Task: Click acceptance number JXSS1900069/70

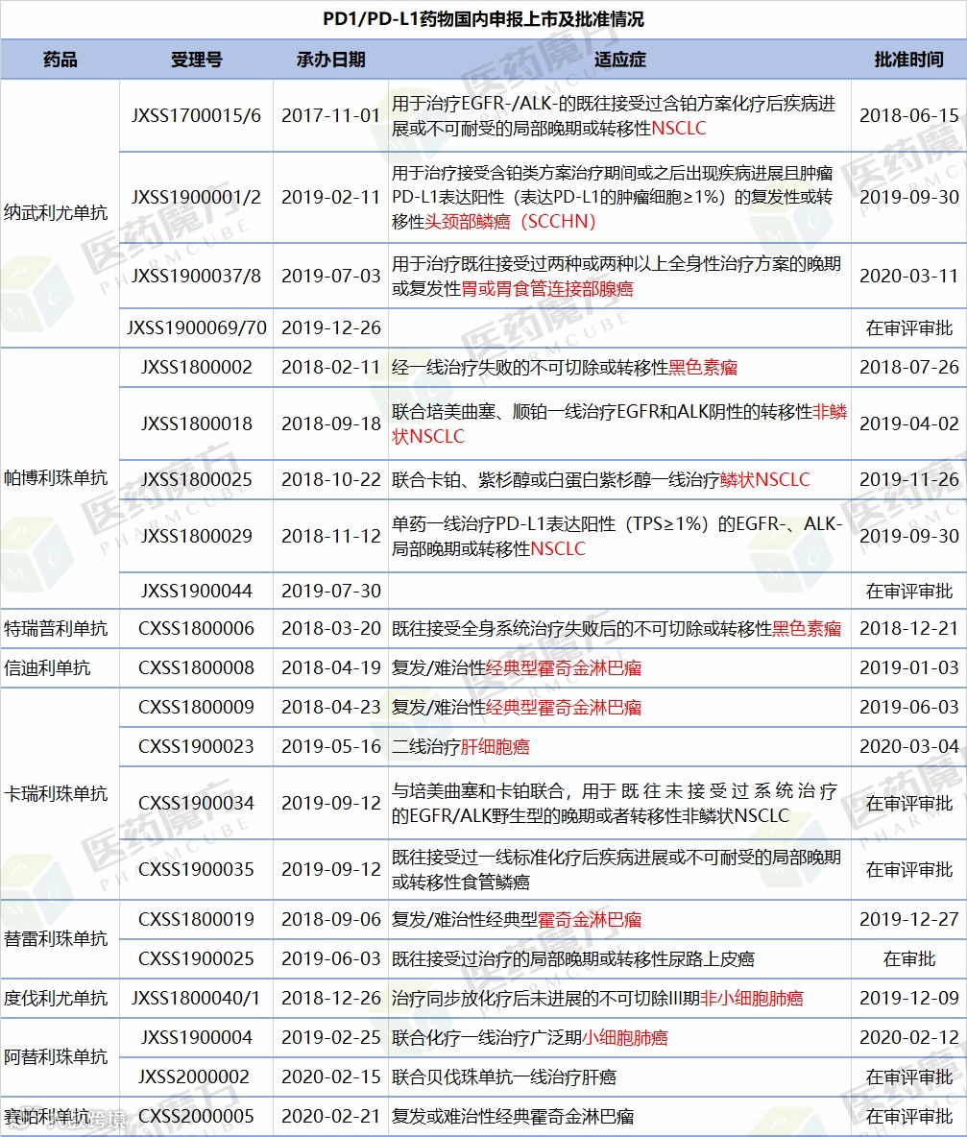Action: click(197, 327)
